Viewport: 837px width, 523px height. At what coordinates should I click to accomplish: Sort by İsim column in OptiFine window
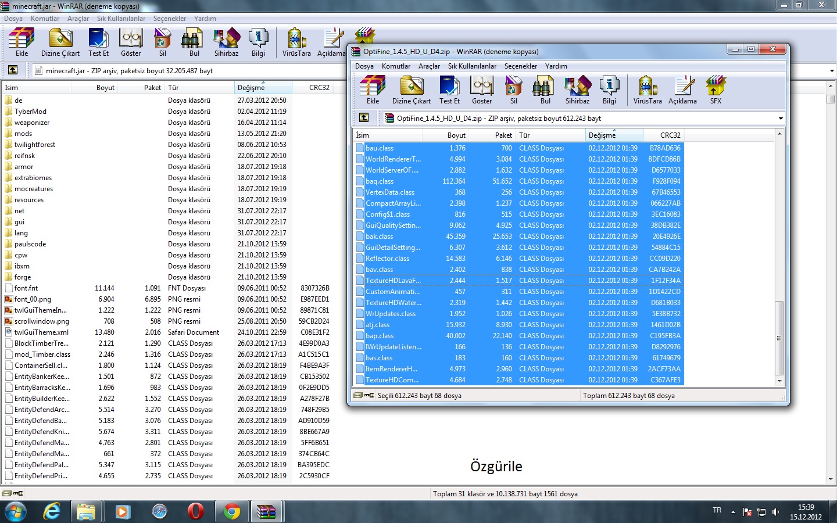pos(388,135)
